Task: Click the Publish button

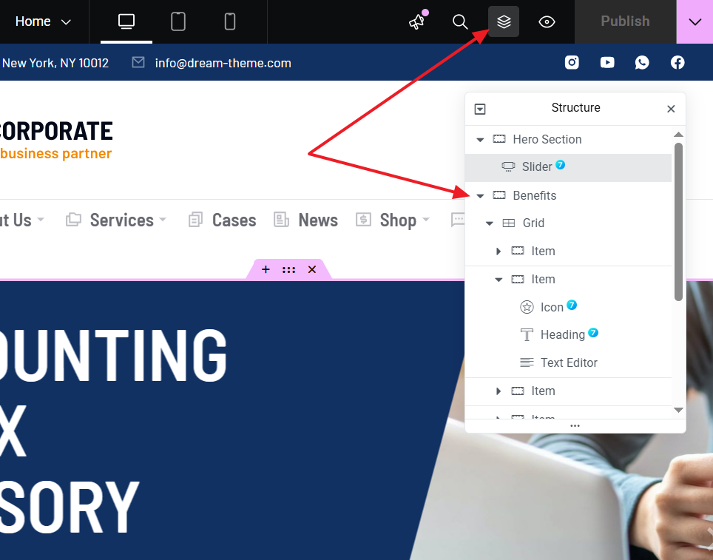Action: 625,21
